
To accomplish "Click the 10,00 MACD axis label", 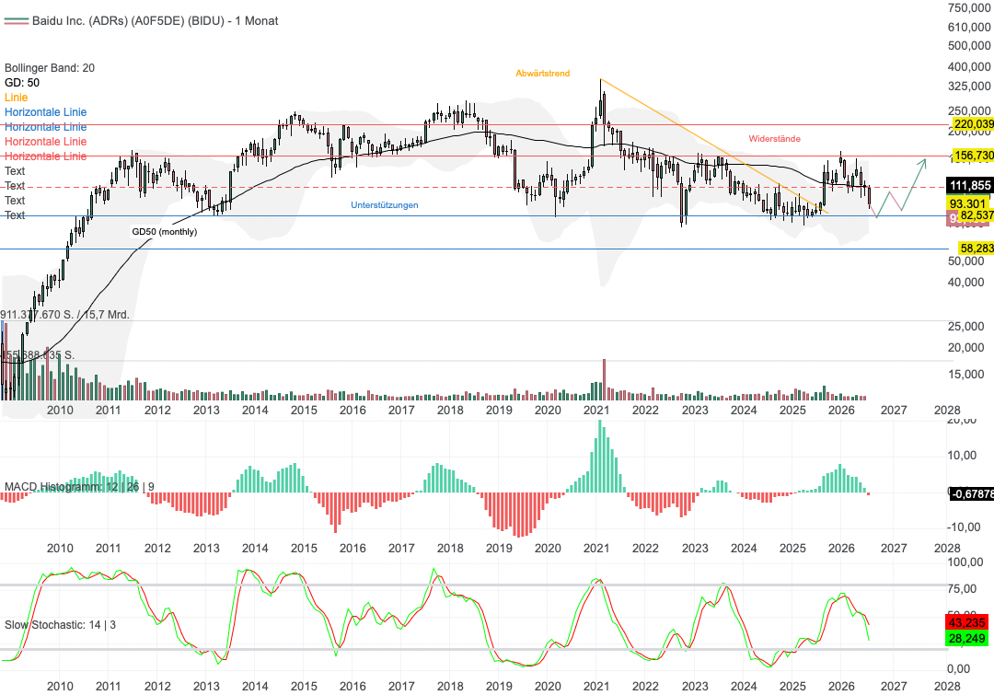I will [963, 456].
